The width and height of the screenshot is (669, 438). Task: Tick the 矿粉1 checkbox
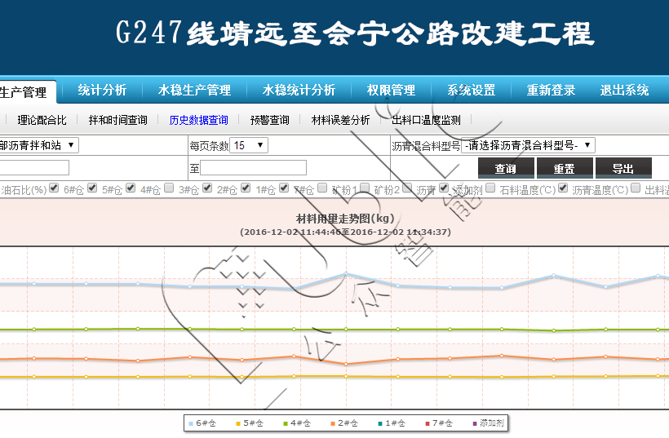[x=322, y=188]
